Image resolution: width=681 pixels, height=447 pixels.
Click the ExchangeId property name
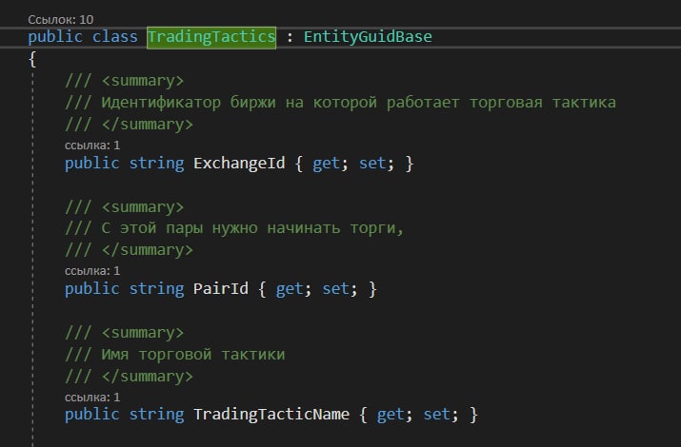(x=239, y=164)
